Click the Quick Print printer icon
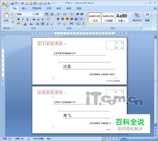This screenshot has width=158, height=141. point(35,3)
